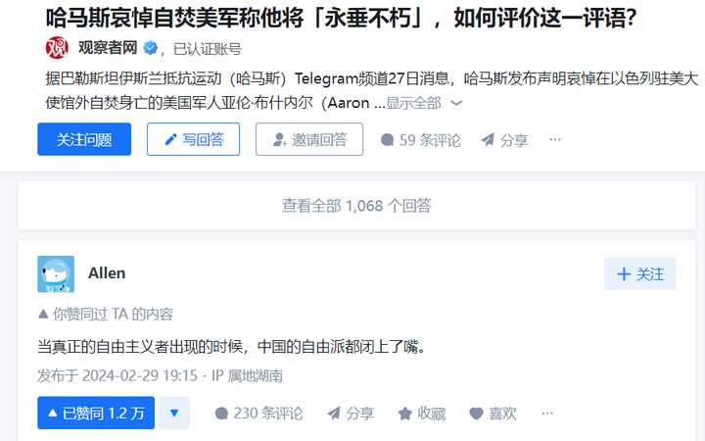The width and height of the screenshot is (705, 441).
Task: Follow Allen with + 关注 button
Action: [639, 273]
